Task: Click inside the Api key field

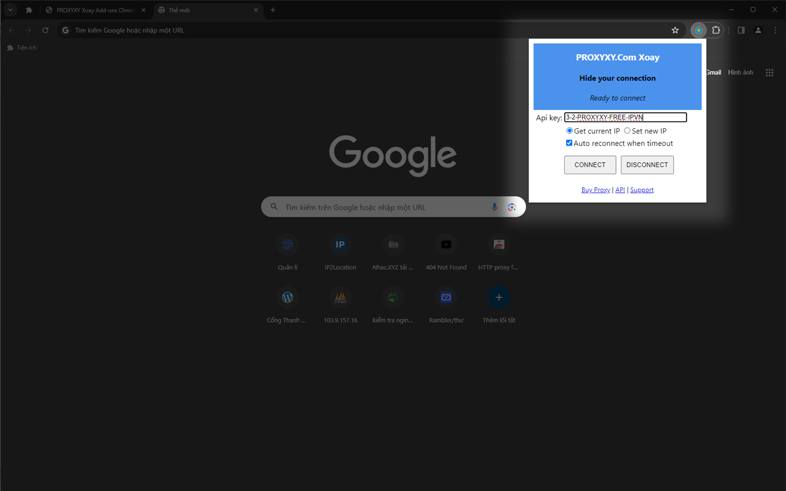Action: [x=625, y=117]
